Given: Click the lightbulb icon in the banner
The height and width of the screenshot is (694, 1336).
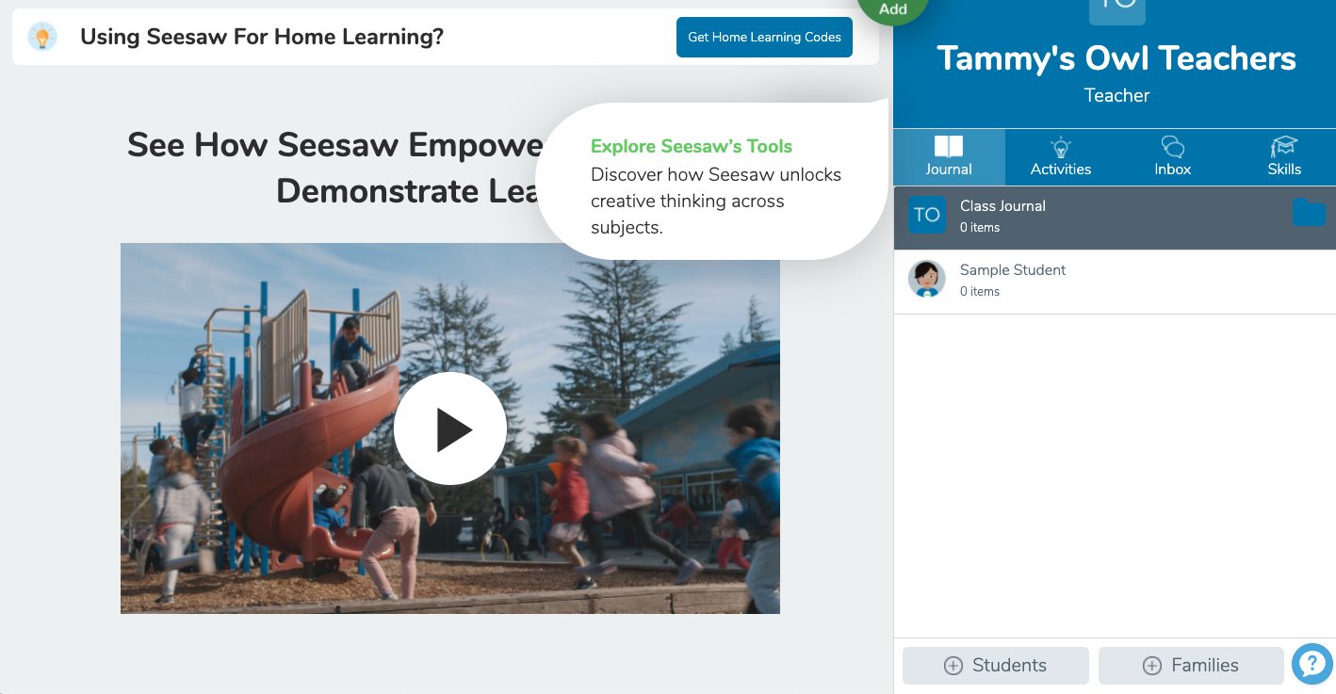Looking at the screenshot, I should coord(42,37).
